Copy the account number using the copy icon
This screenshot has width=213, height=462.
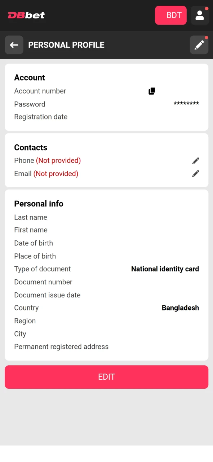point(152,91)
